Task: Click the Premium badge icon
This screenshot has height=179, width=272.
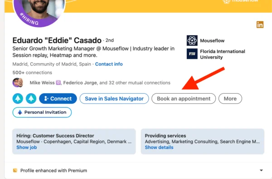Action: pos(15,170)
